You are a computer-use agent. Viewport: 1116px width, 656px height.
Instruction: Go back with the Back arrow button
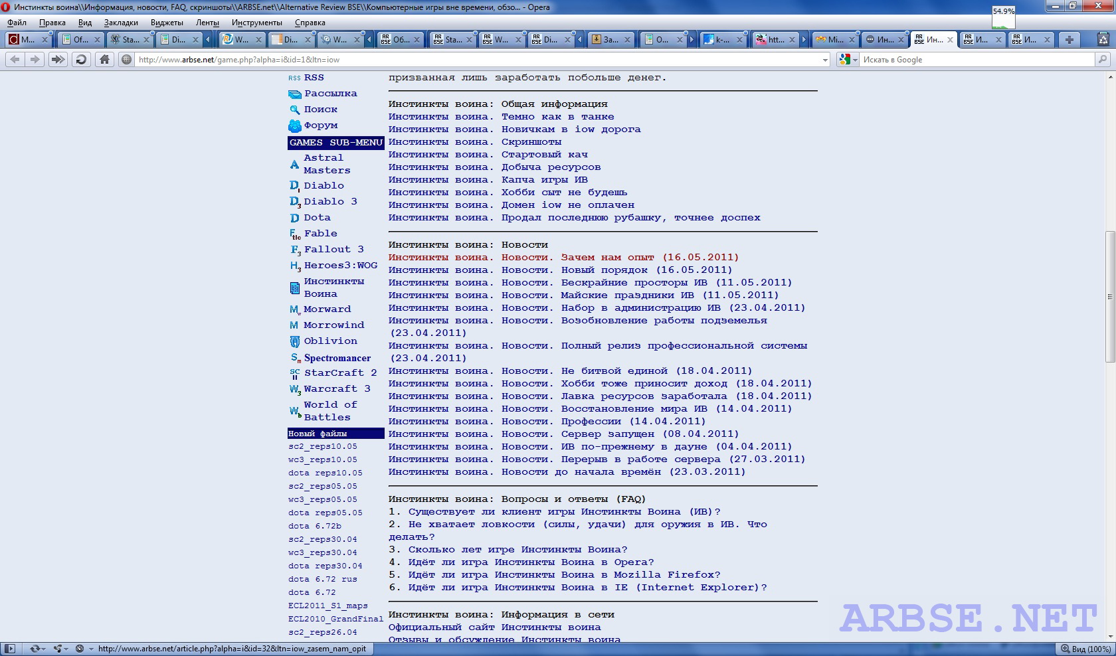[15, 59]
